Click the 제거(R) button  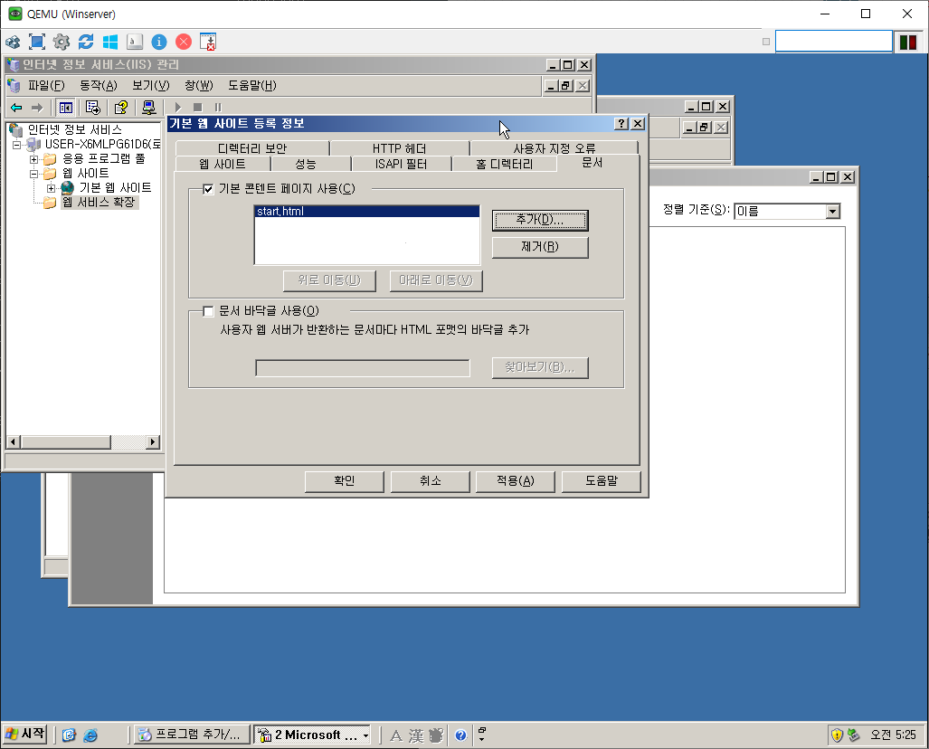[x=540, y=247]
